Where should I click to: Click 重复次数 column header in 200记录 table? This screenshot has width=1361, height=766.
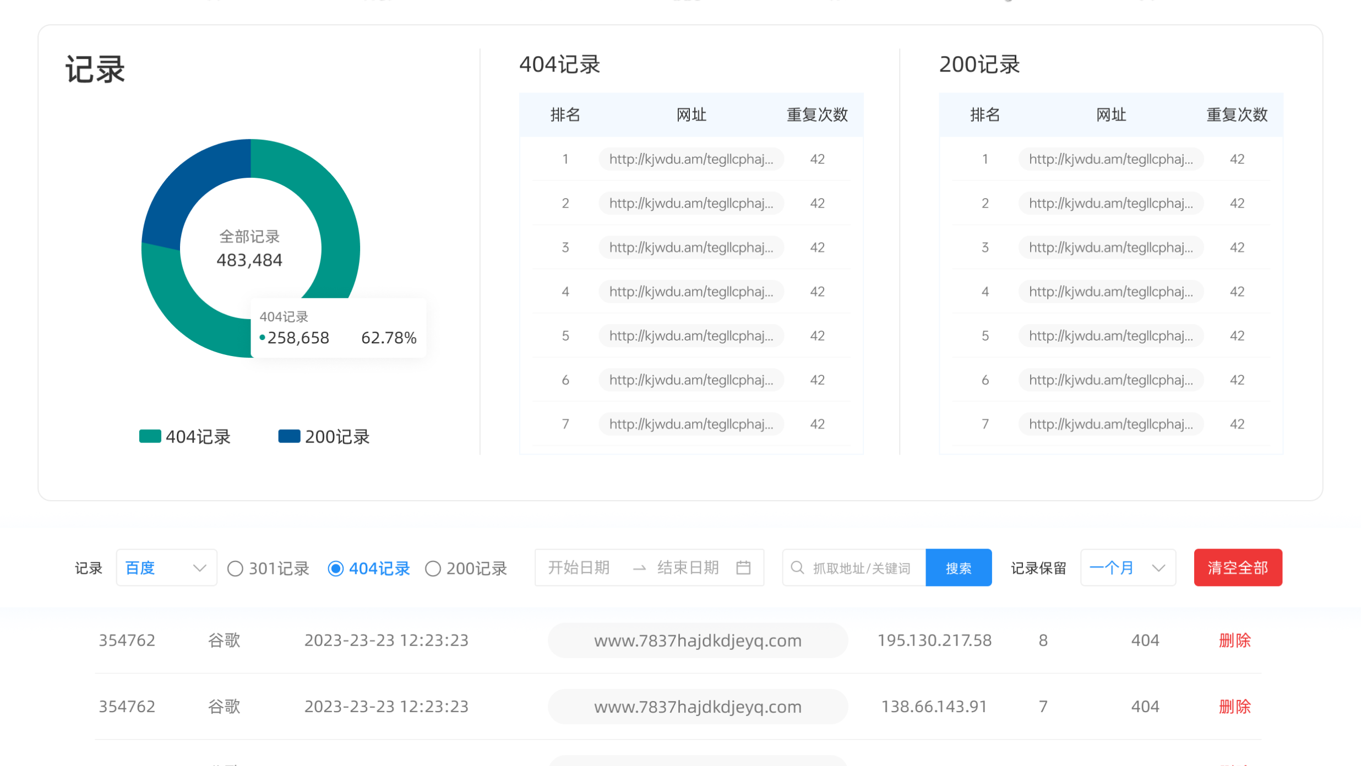(1237, 114)
